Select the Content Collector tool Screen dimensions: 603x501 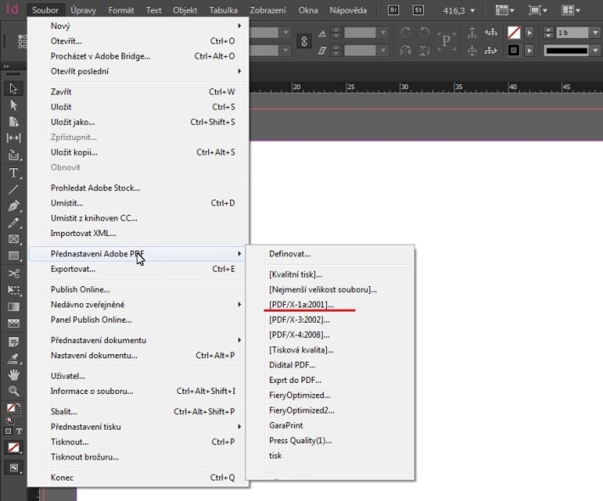pos(14,155)
